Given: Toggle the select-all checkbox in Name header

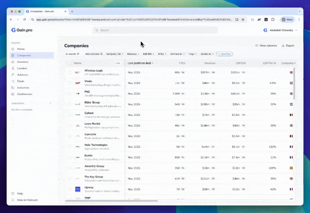Looking at the screenshot, I should pyautogui.click(x=69, y=63).
